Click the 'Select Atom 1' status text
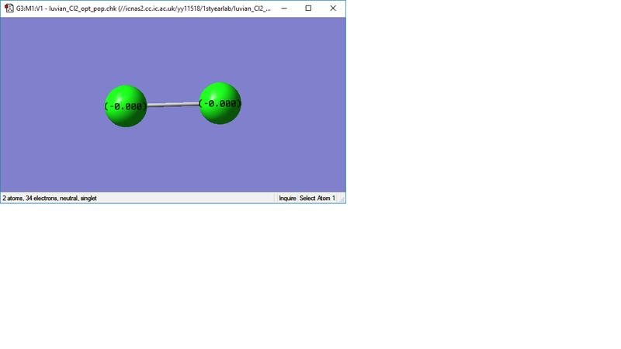 click(317, 199)
